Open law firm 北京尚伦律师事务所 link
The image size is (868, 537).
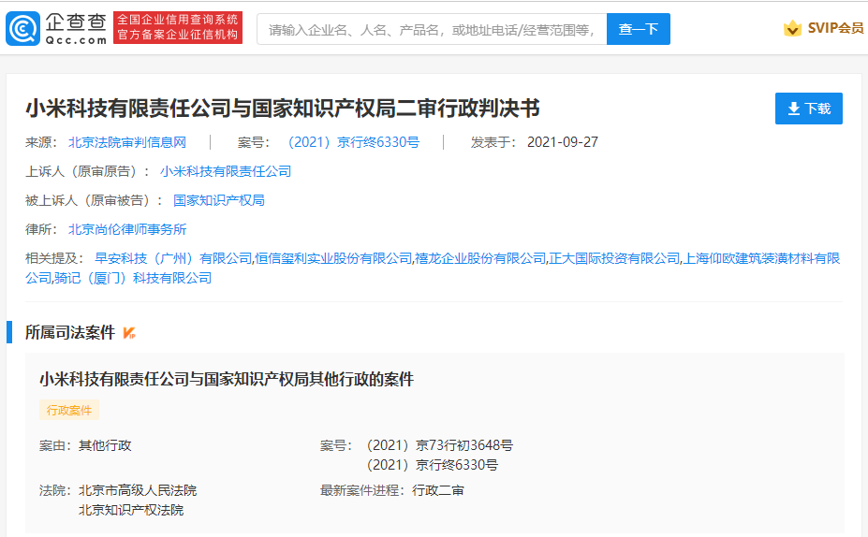pos(127,229)
